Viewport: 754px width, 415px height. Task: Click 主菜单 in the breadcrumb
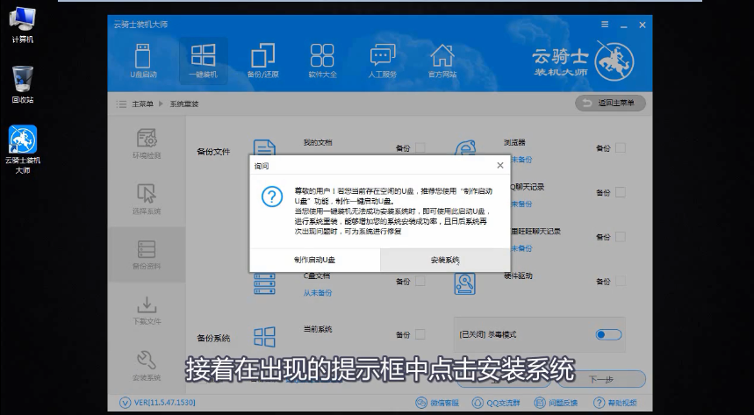tap(142, 104)
